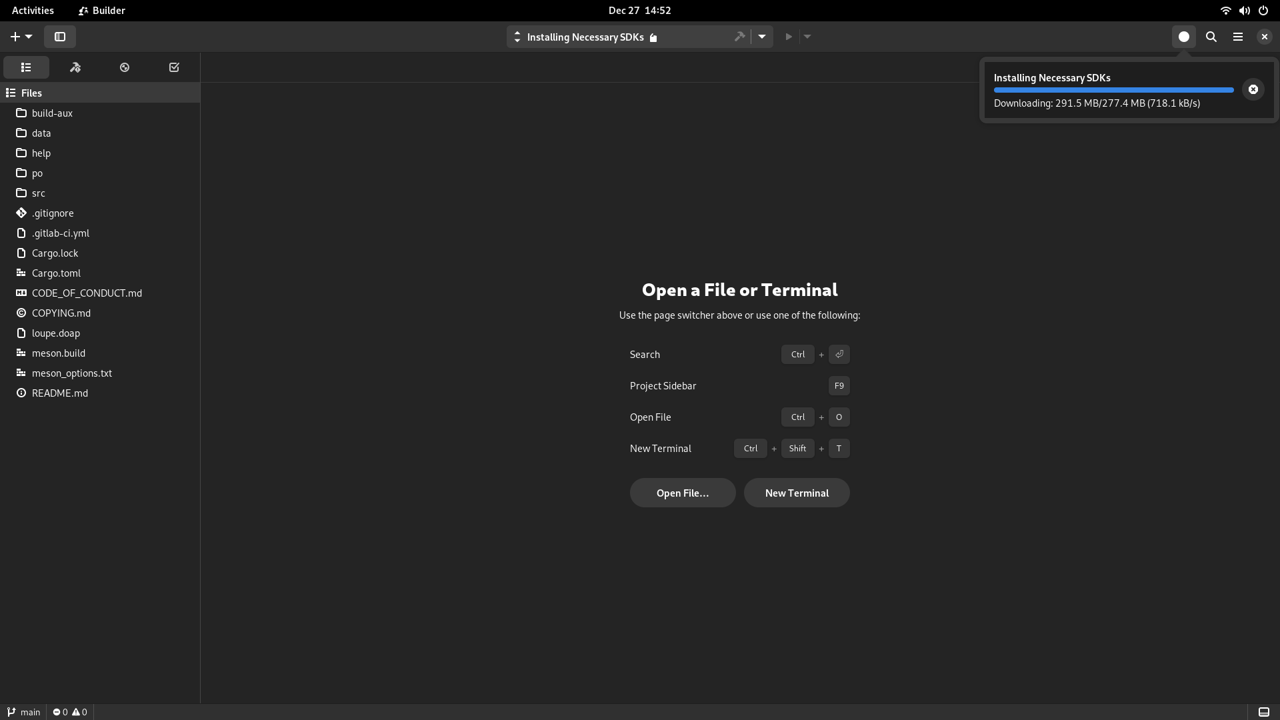Click the search magnifier icon in header
This screenshot has height=720, width=1280.
coord(1211,37)
